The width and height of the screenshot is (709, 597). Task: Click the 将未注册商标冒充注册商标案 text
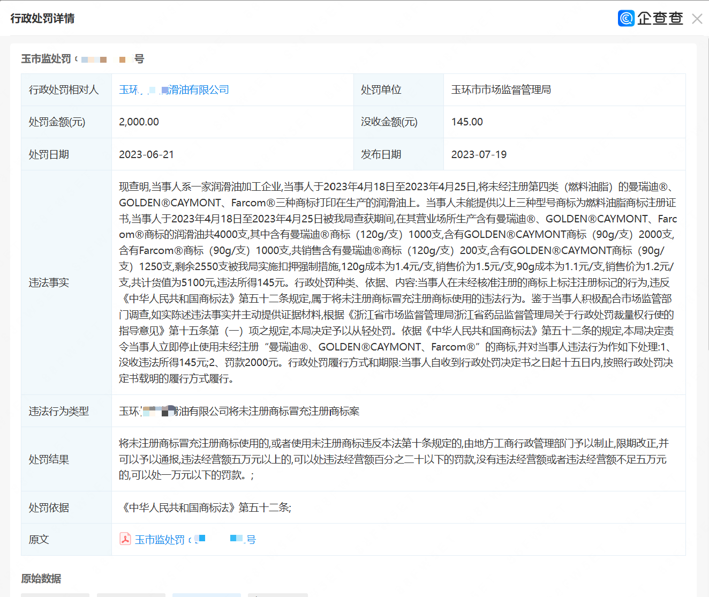(295, 411)
